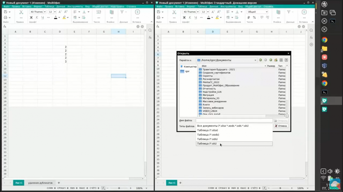
Task: Expand path combo /home/igor/Документы
Action: (255, 60)
